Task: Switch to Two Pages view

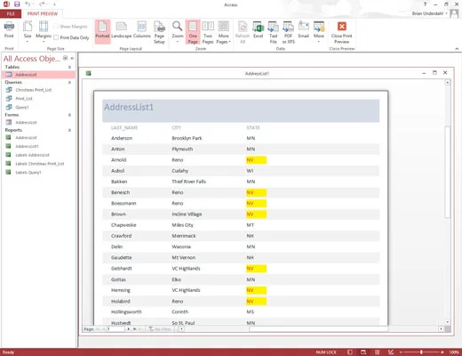Action: 208,32
